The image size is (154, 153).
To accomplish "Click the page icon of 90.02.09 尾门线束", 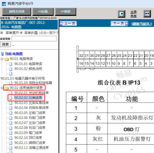I will [11, 133].
